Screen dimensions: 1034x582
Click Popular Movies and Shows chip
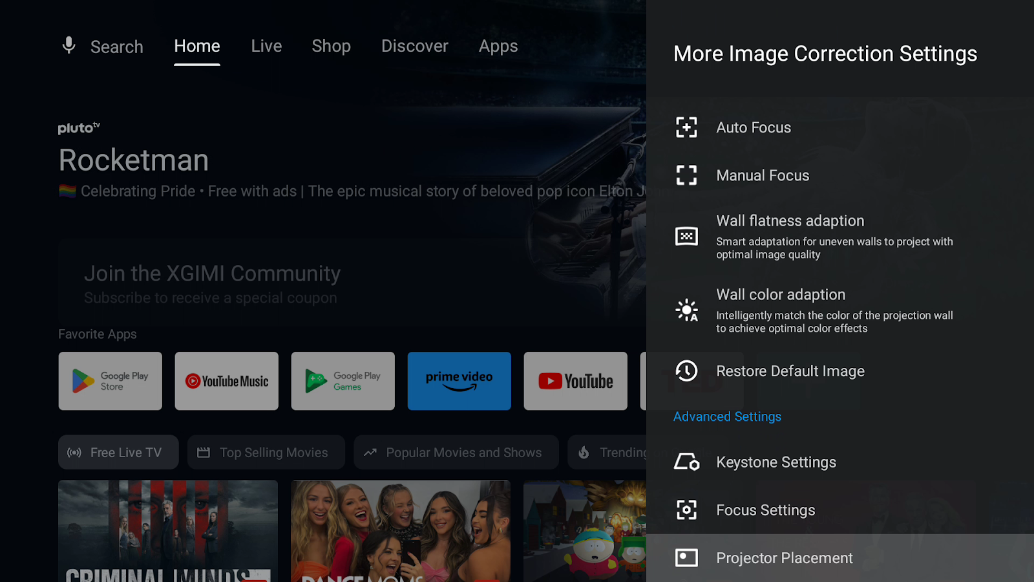pyautogui.click(x=456, y=453)
